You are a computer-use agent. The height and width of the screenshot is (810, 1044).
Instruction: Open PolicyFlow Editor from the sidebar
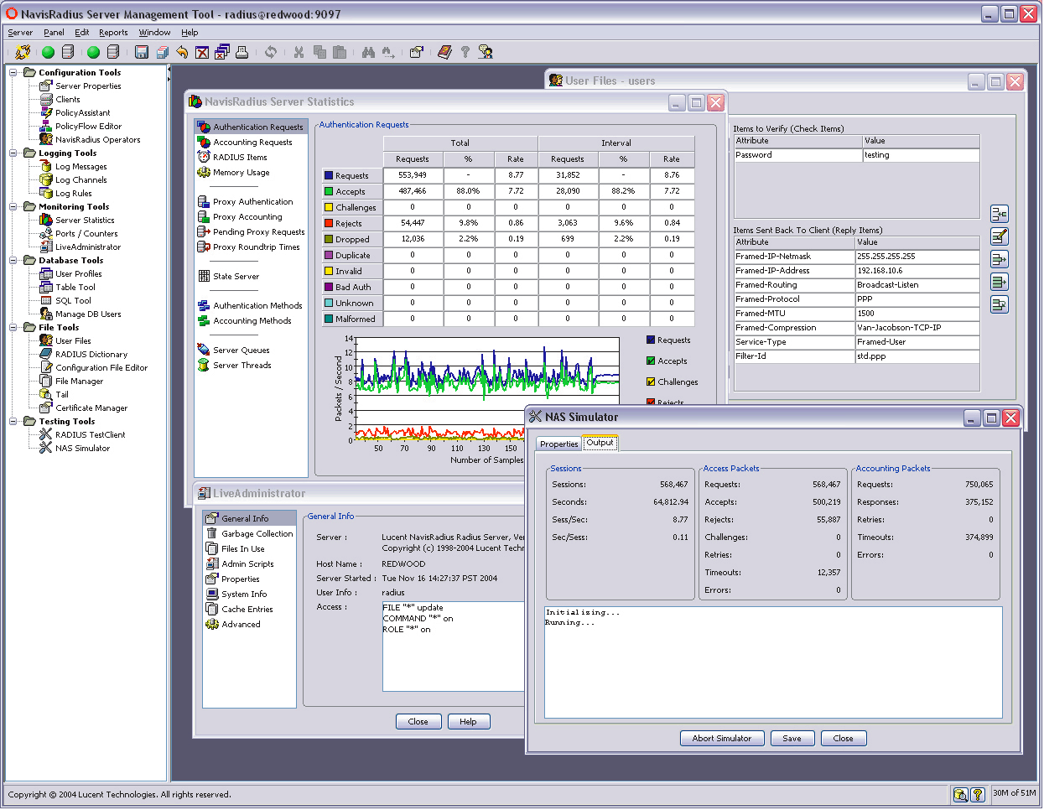[x=88, y=127]
